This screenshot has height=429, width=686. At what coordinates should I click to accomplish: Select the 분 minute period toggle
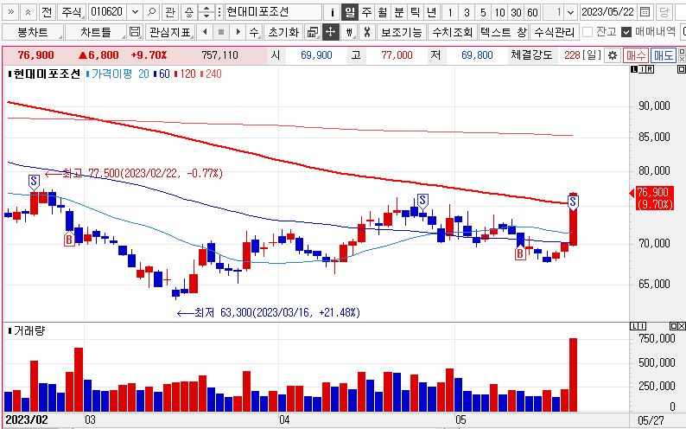click(x=398, y=12)
